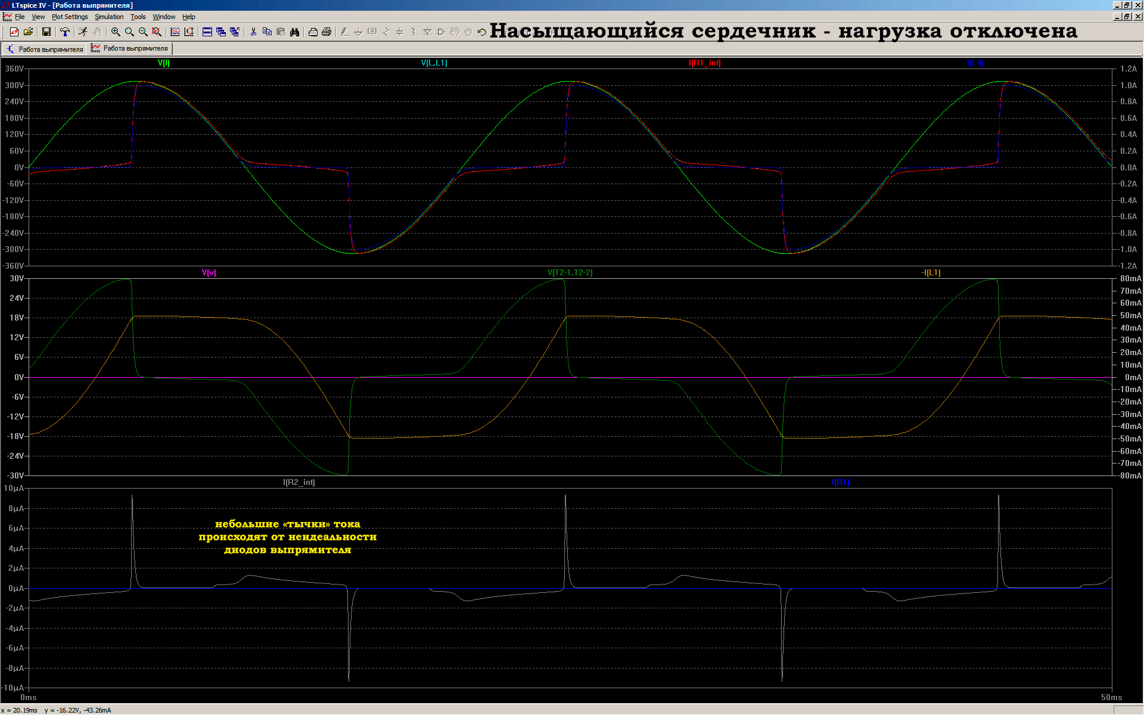Click the Zoom In magnifier icon

(x=116, y=32)
